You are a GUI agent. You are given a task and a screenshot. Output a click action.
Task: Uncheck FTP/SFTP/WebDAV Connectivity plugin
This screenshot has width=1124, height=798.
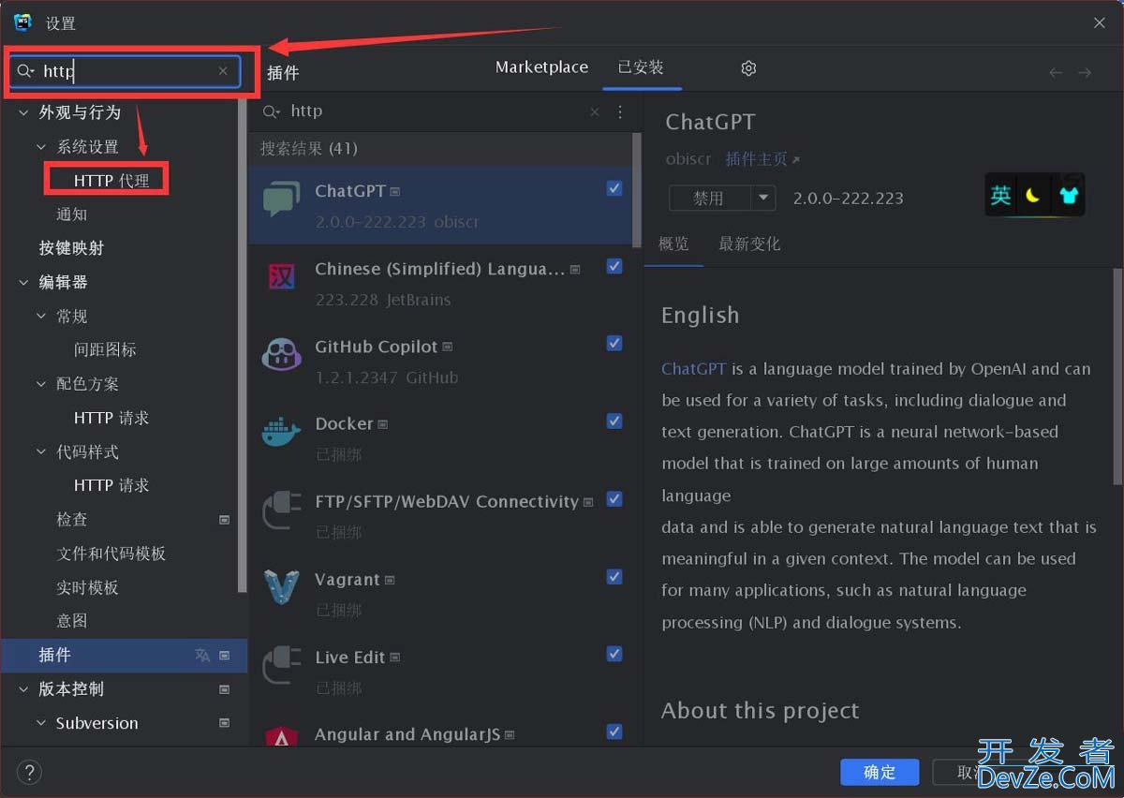click(x=614, y=499)
